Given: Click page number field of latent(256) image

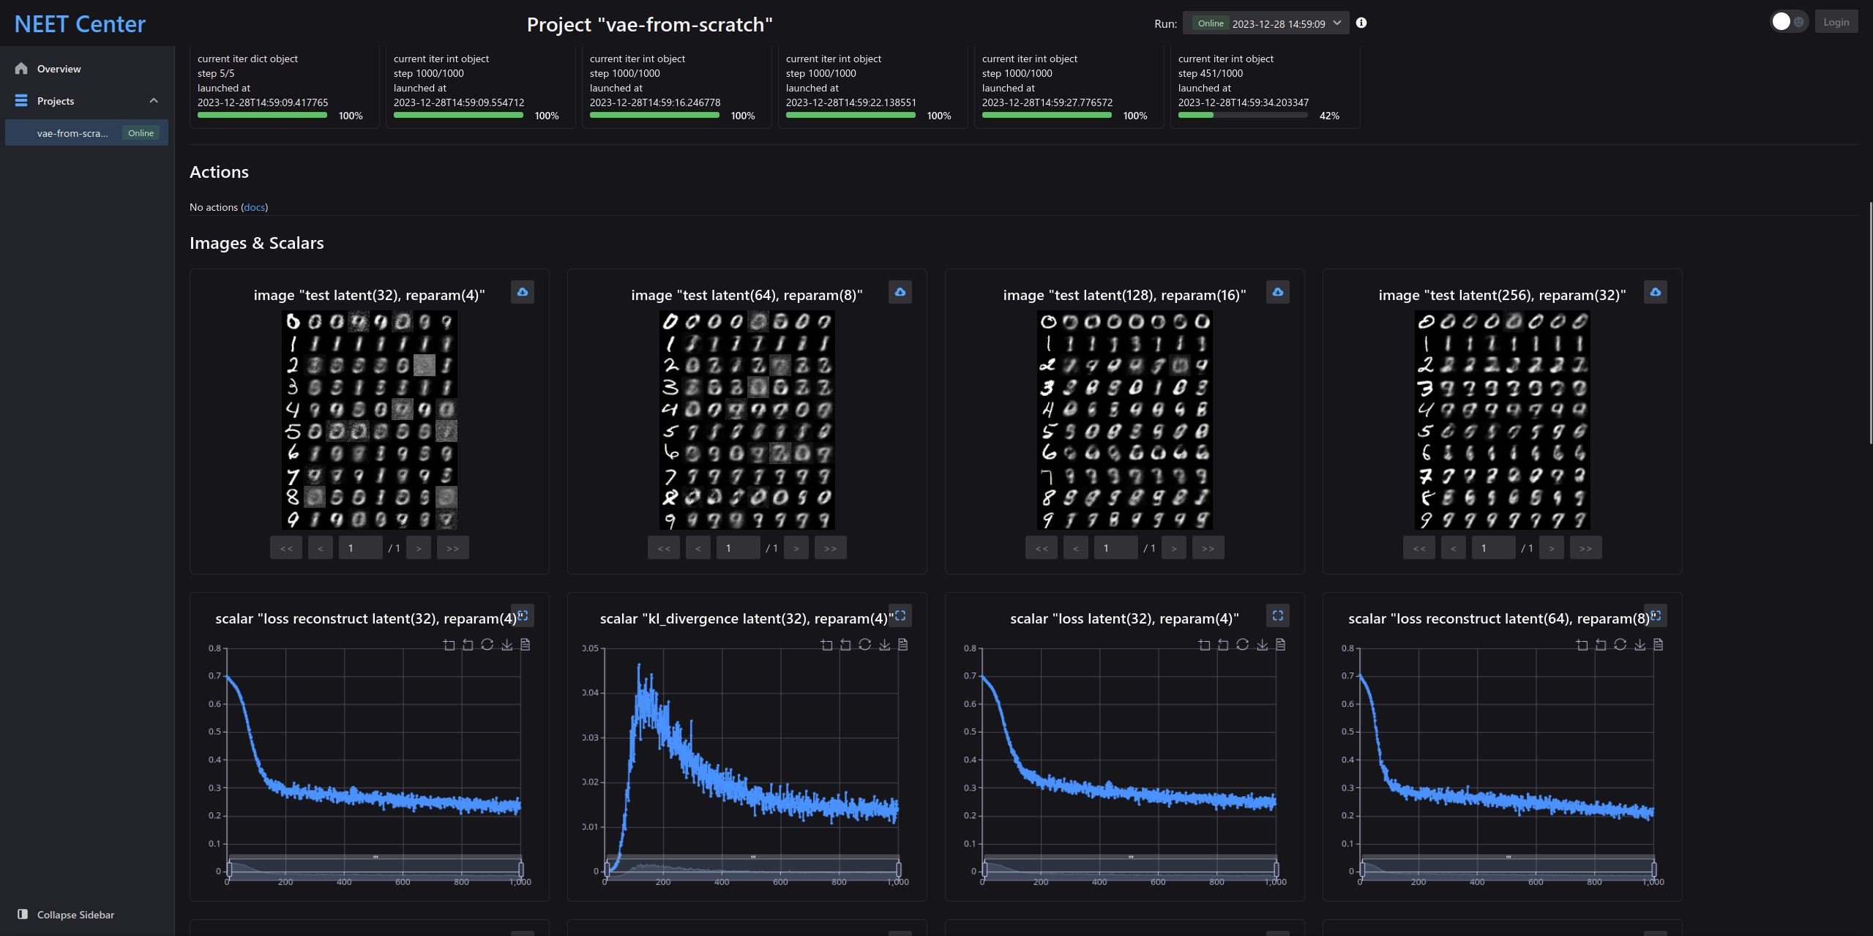Looking at the screenshot, I should (x=1494, y=548).
